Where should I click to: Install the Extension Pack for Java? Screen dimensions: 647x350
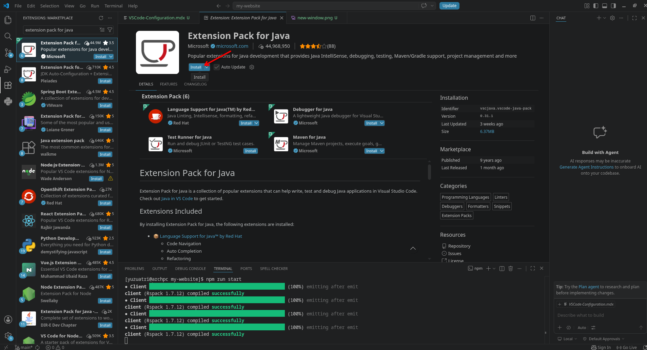[196, 67]
